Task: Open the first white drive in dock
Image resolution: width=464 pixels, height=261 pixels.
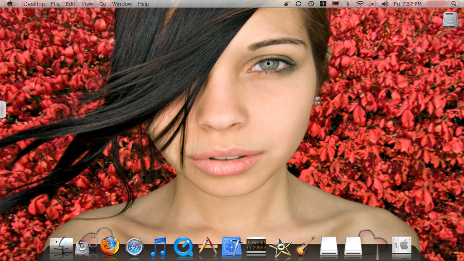Action: [x=329, y=246]
